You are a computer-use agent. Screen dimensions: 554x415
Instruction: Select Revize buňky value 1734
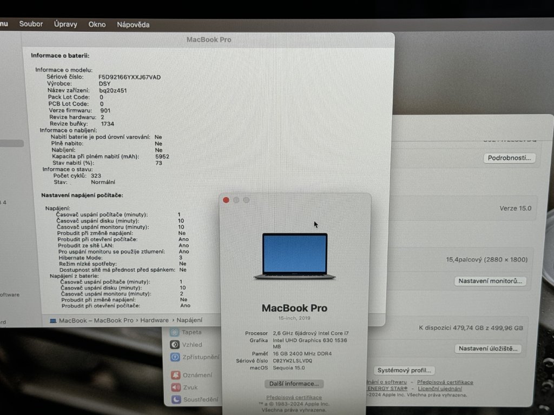point(108,124)
